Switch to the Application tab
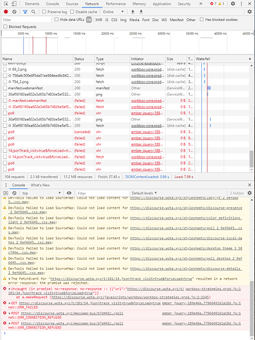The width and height of the screenshot is (255, 340). click(162, 4)
